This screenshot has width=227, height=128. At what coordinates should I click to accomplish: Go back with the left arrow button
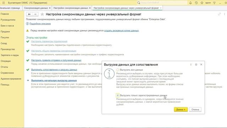click(29, 14)
